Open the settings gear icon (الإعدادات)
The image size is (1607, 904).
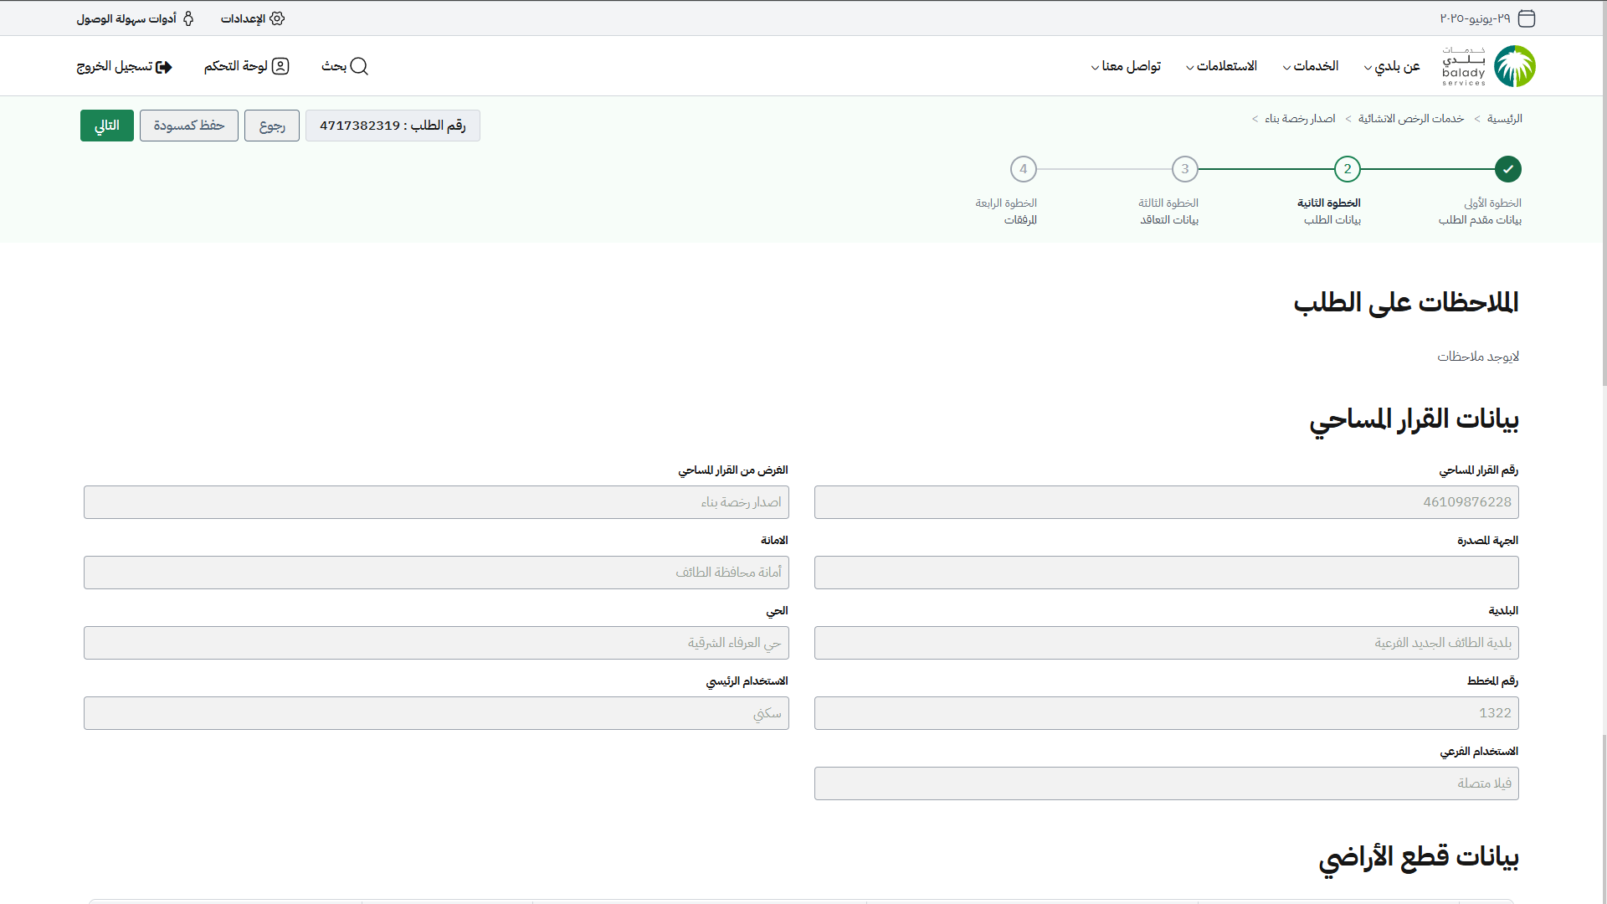[x=277, y=18]
